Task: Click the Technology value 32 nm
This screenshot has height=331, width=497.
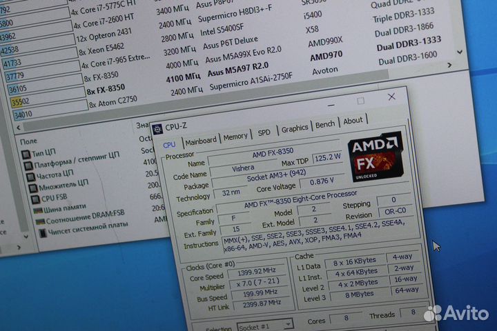Action: pyautogui.click(x=231, y=193)
